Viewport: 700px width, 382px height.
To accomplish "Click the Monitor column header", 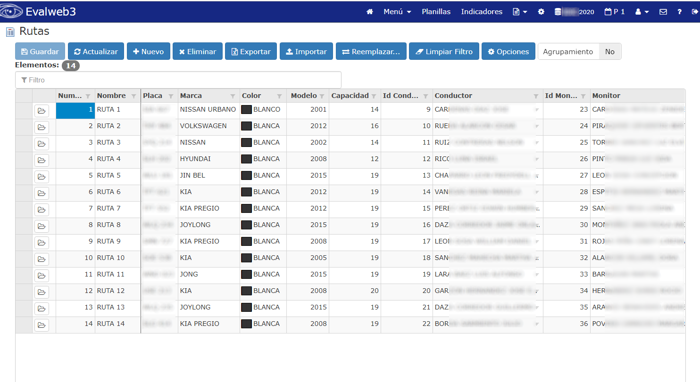I will click(x=637, y=96).
